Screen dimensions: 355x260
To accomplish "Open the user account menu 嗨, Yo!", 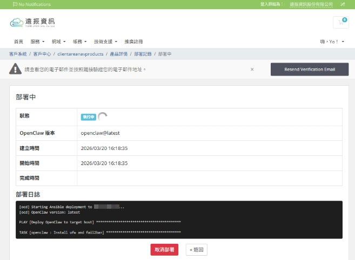I will [331, 42].
